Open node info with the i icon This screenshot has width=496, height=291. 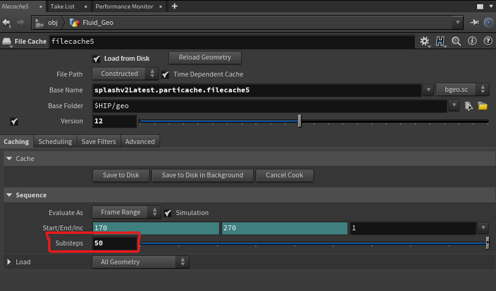point(472,41)
